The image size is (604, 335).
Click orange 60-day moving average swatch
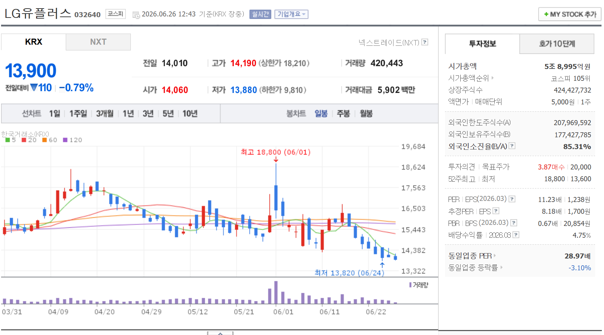coord(45,140)
